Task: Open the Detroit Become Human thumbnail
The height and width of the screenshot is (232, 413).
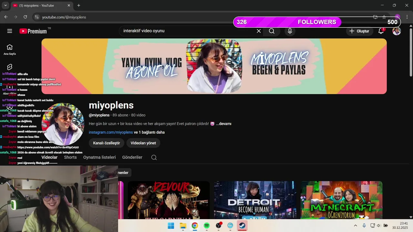Action: coord(255,200)
